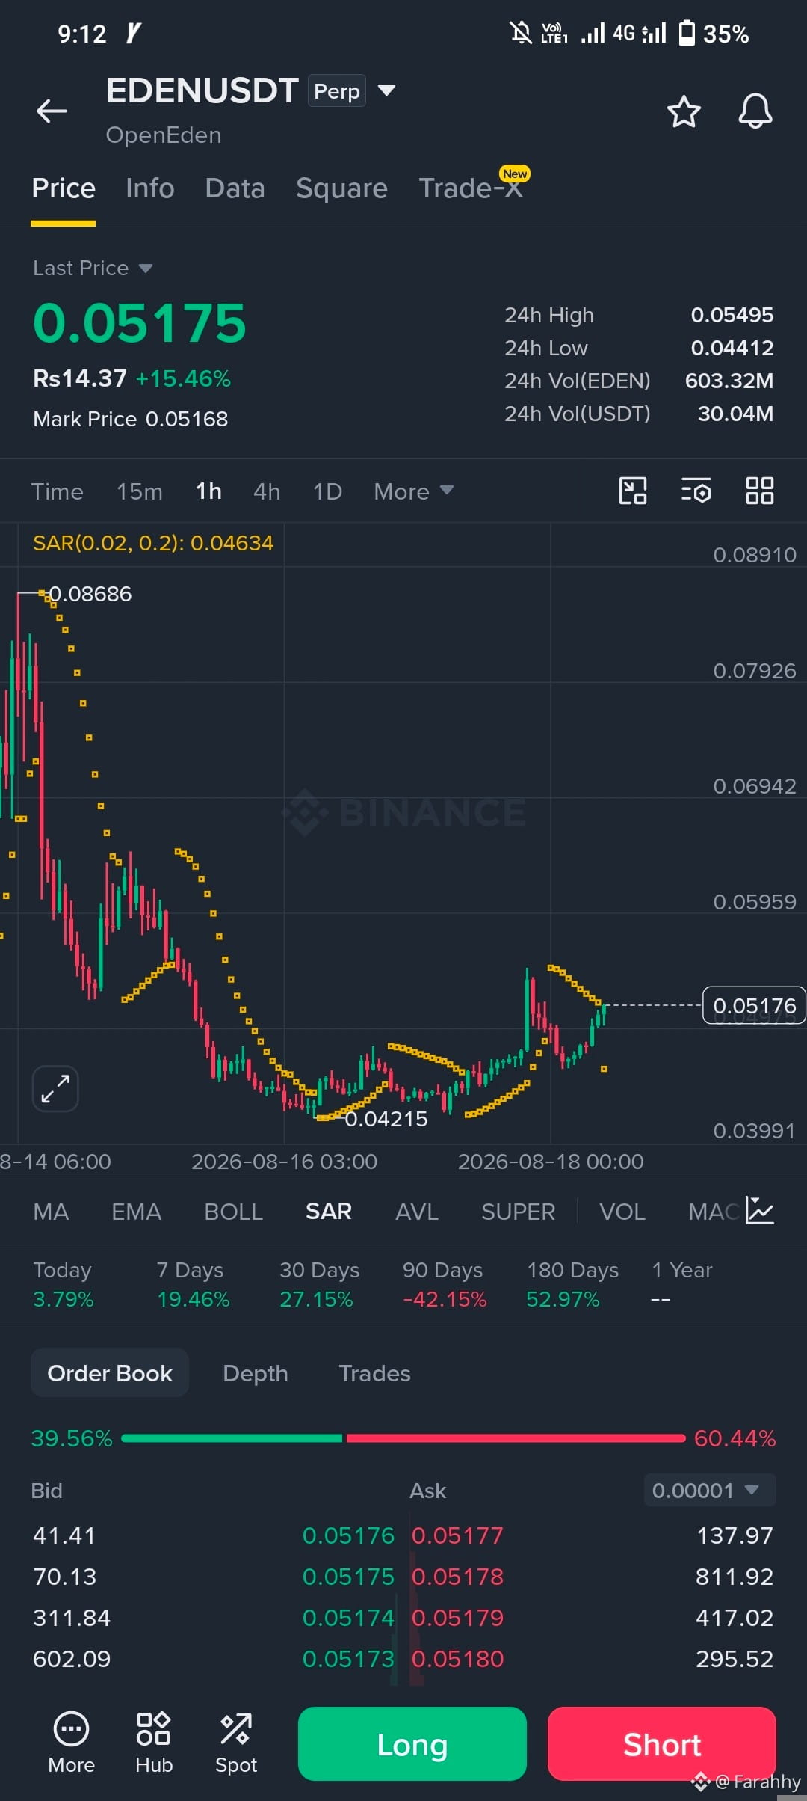Change order book precision 0.00001 dropdown

click(x=710, y=1490)
